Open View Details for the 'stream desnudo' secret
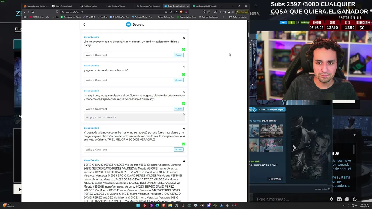The image size is (372, 209). tap(91, 66)
